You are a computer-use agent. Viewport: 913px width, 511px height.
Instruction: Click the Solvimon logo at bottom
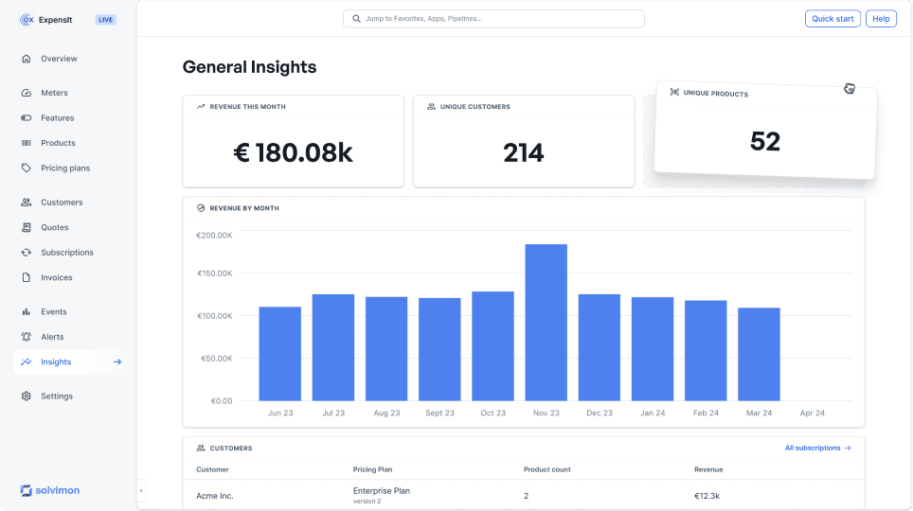pyautogui.click(x=50, y=490)
